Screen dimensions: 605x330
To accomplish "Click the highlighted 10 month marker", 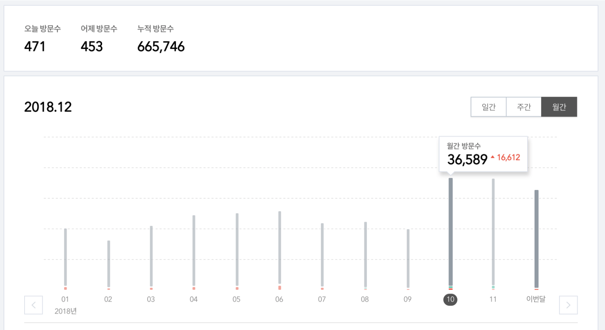I will [450, 299].
